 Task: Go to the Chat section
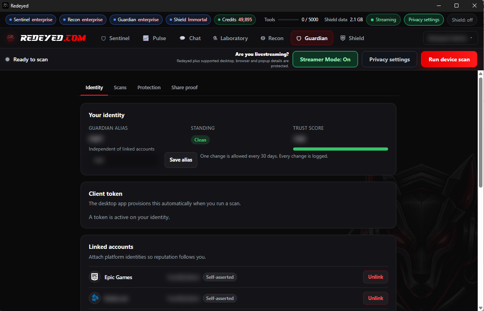coord(190,38)
